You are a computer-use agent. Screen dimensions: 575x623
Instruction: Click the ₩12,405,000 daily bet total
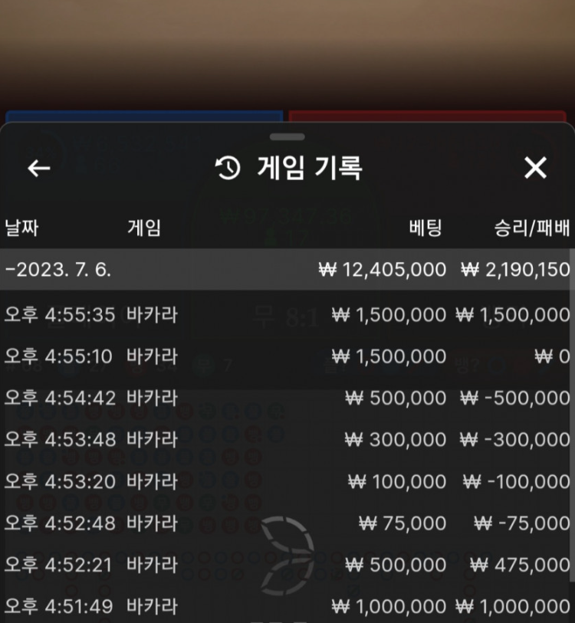pos(383,270)
